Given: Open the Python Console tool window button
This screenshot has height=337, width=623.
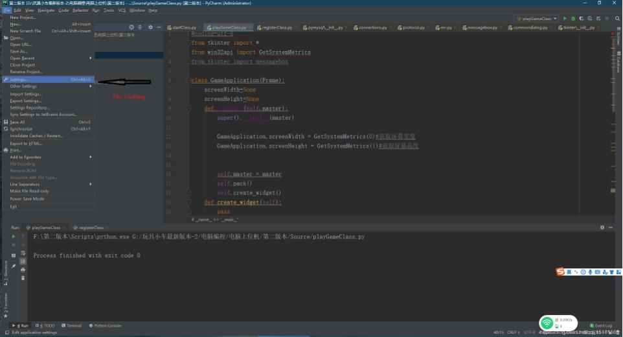Looking at the screenshot, I should tap(105, 325).
